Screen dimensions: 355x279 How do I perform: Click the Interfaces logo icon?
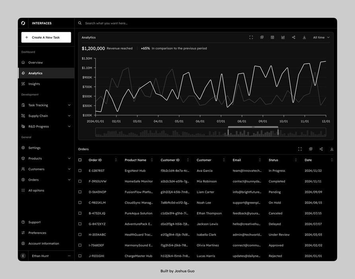(23, 23)
